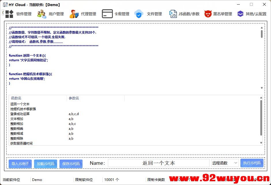
Task: Click the 函数名 column header
Action: 16,98
